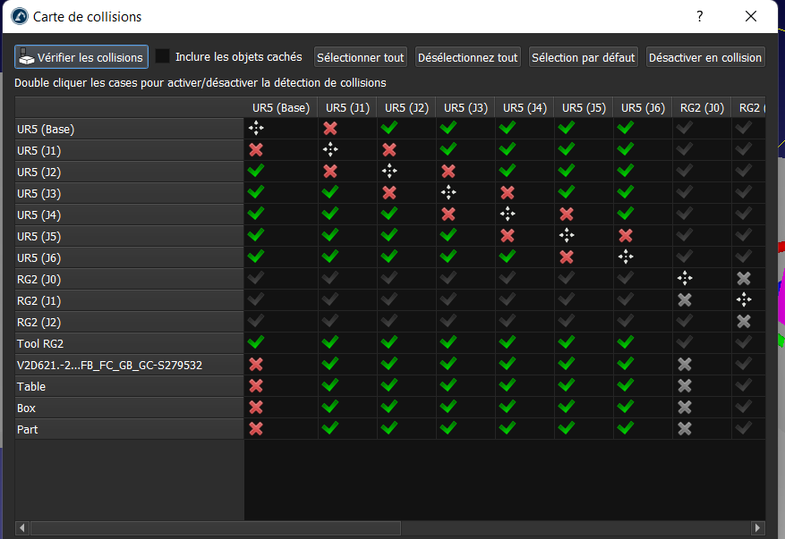Enable Inclure les objets cachés checkbox
The height and width of the screenshot is (539, 785).
[162, 56]
